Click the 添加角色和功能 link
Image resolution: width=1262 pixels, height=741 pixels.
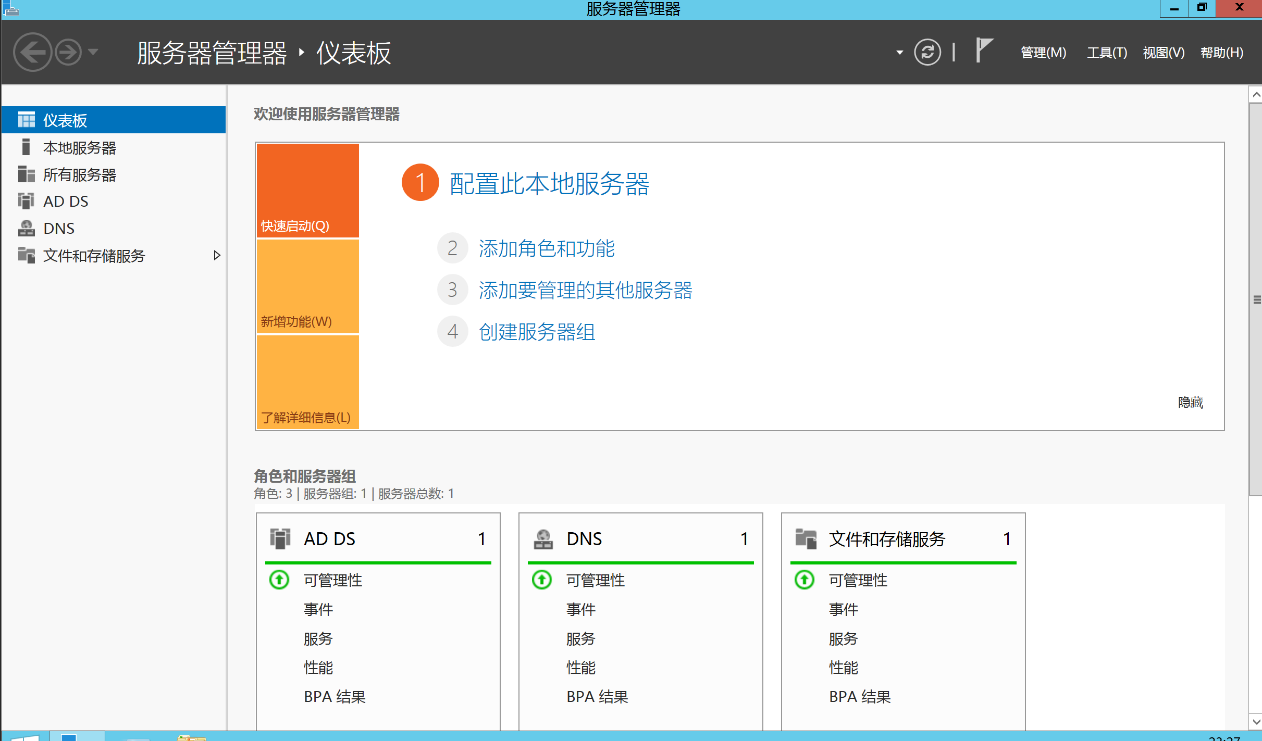547,248
